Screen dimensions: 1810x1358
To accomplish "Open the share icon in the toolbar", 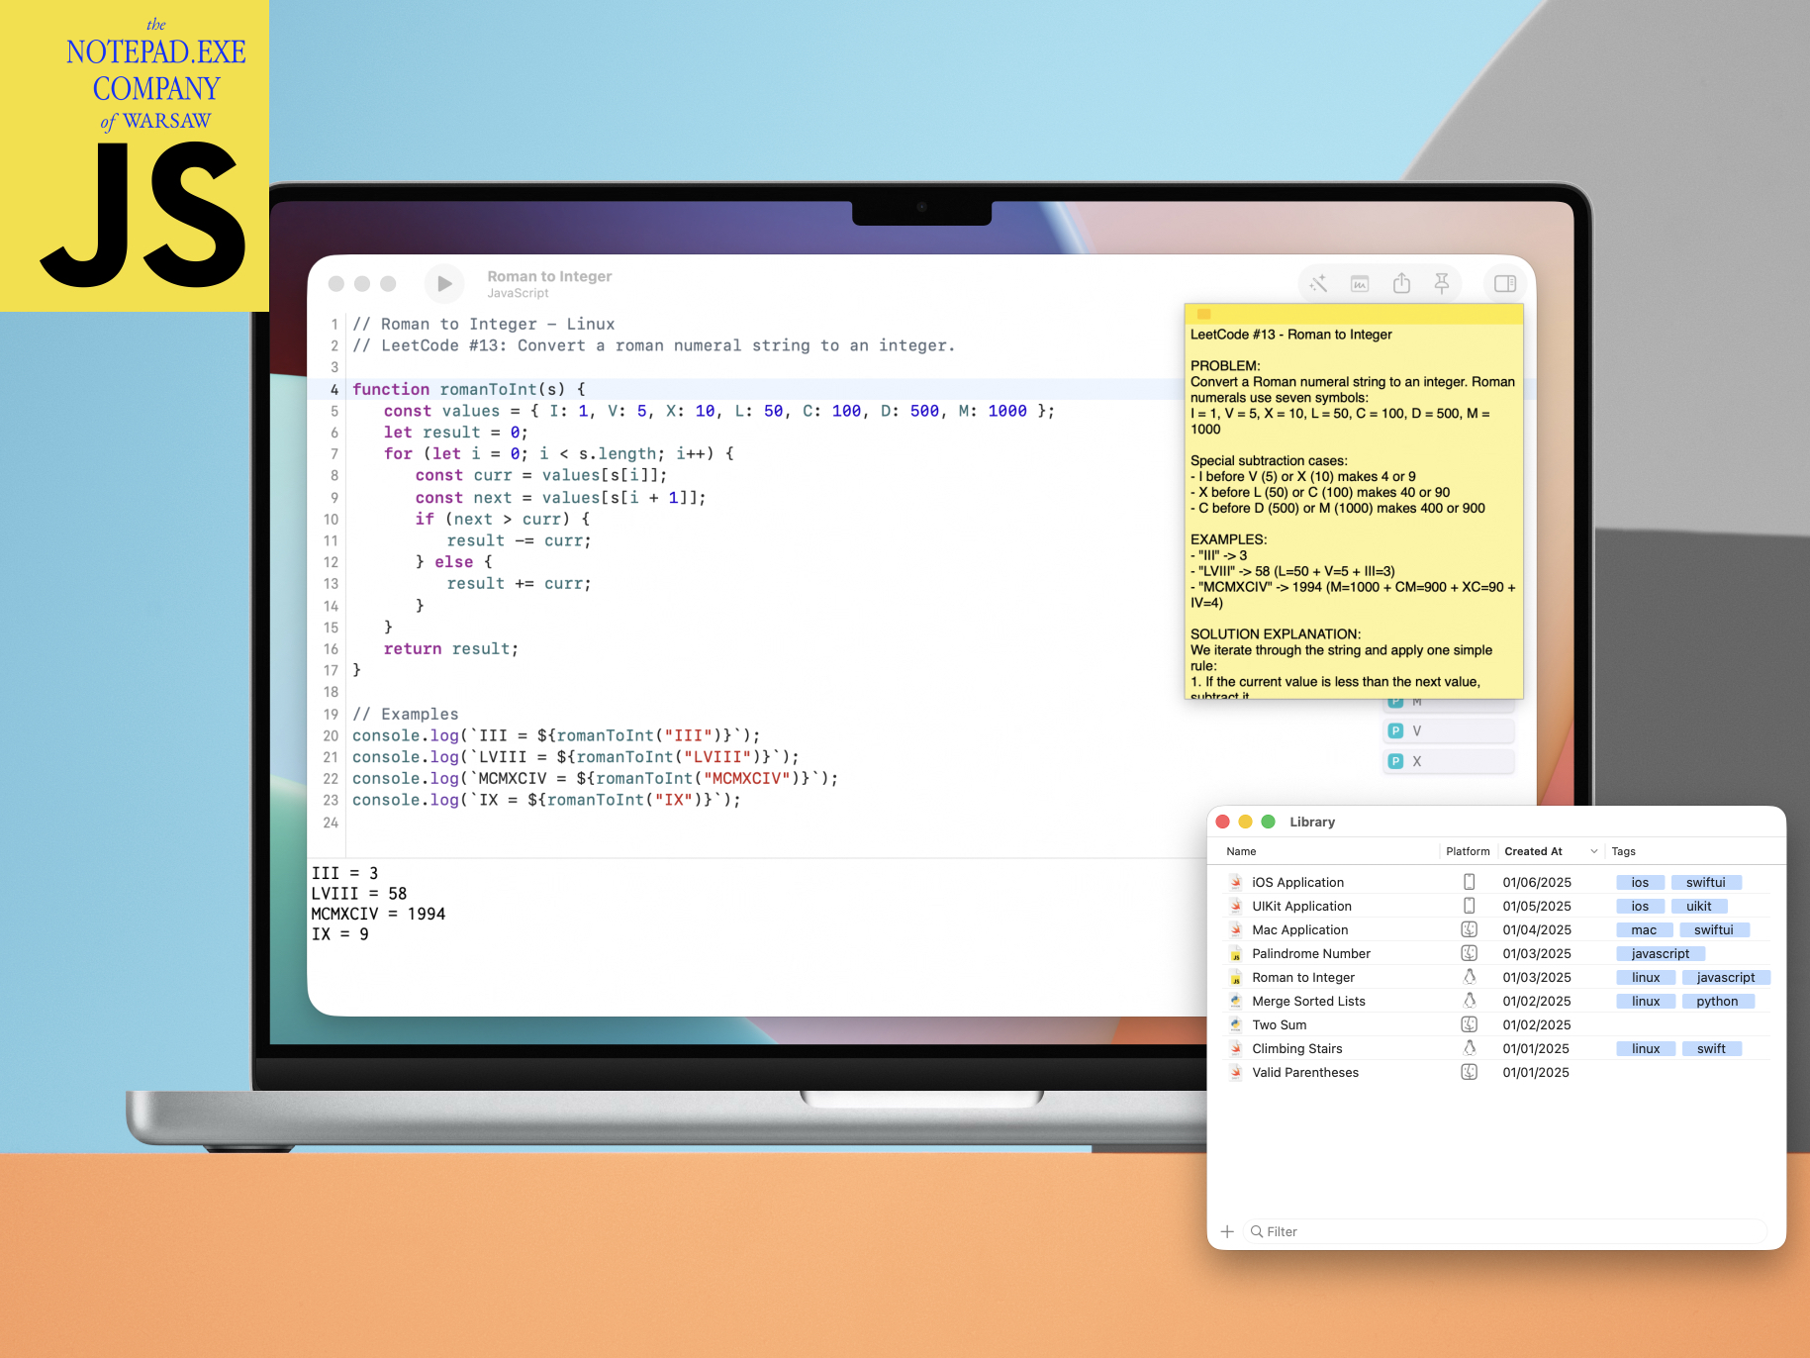I will (1401, 284).
